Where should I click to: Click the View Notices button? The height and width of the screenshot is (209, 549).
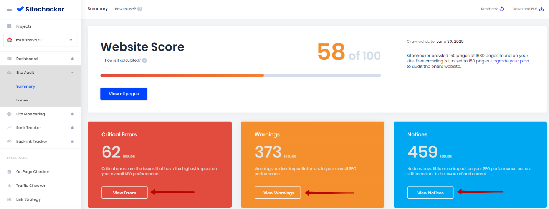tap(430, 193)
